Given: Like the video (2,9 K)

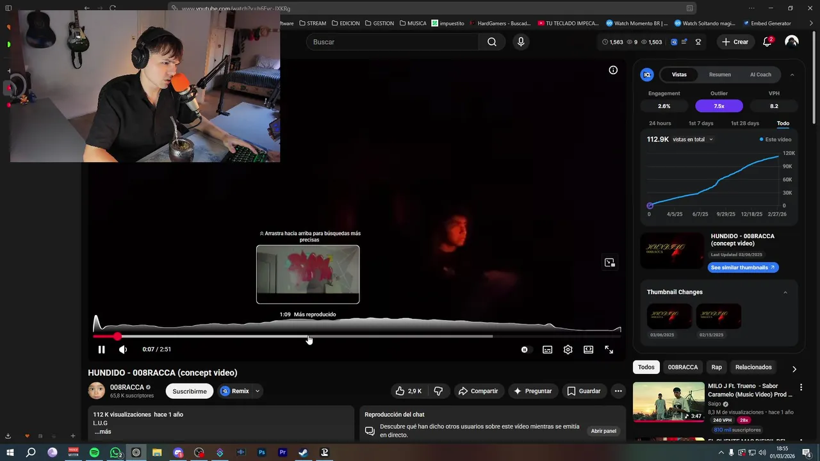Looking at the screenshot, I should tap(408, 391).
